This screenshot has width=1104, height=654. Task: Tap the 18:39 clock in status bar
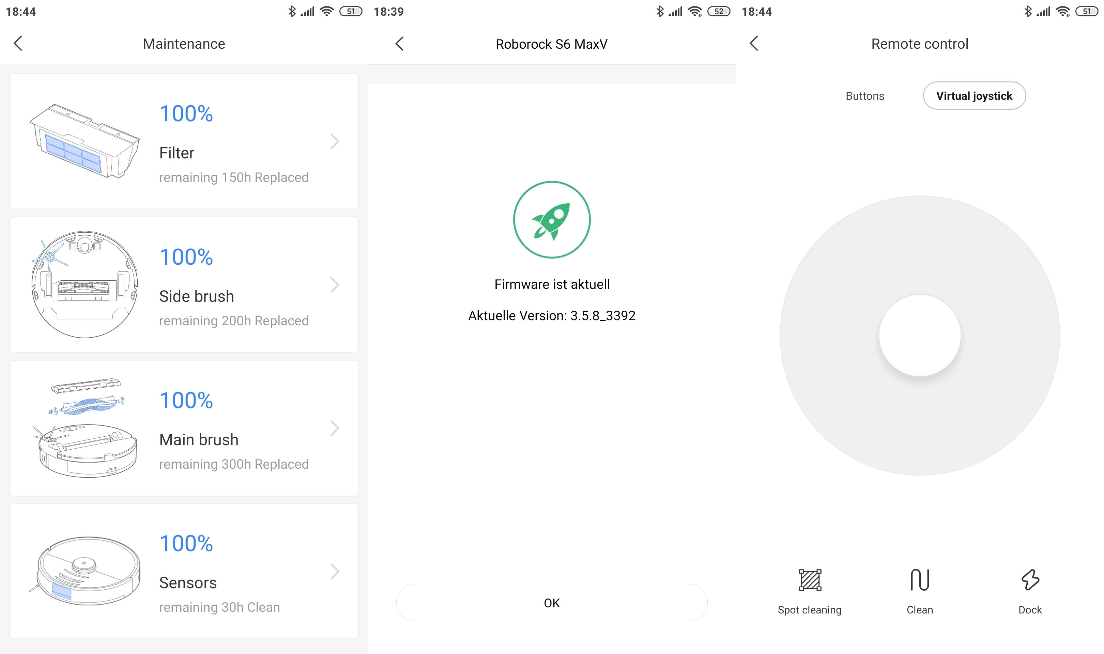pos(389,12)
